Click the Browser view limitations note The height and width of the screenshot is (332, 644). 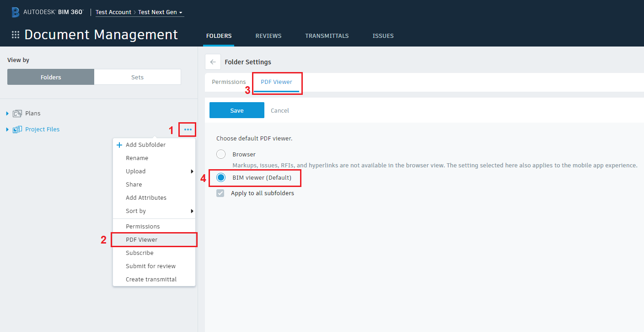click(435, 166)
